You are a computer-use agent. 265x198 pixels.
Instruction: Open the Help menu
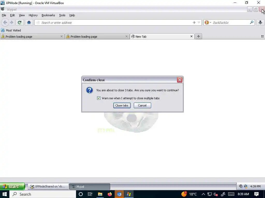tap(72, 15)
